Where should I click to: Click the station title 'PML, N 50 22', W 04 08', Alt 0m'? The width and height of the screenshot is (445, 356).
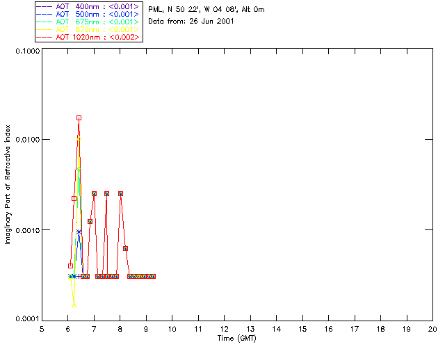coord(207,9)
